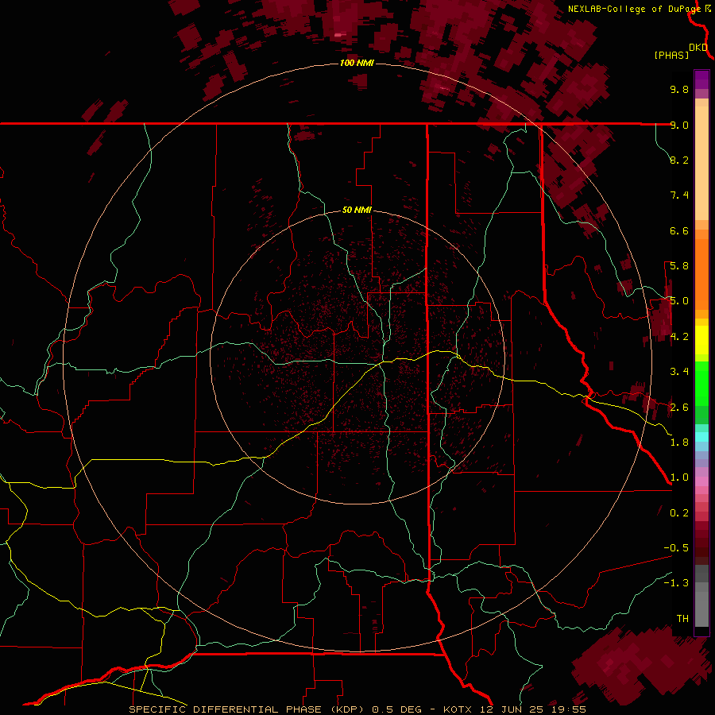The image size is (715, 715).
Task: Click the -1.3 scale value
Action: (676, 583)
